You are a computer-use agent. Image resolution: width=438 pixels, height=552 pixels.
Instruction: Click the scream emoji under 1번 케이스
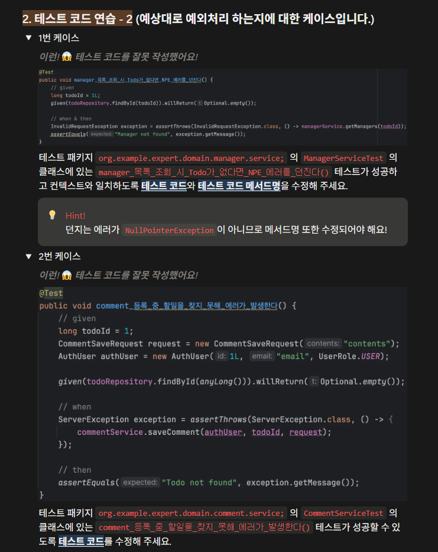pos(67,56)
